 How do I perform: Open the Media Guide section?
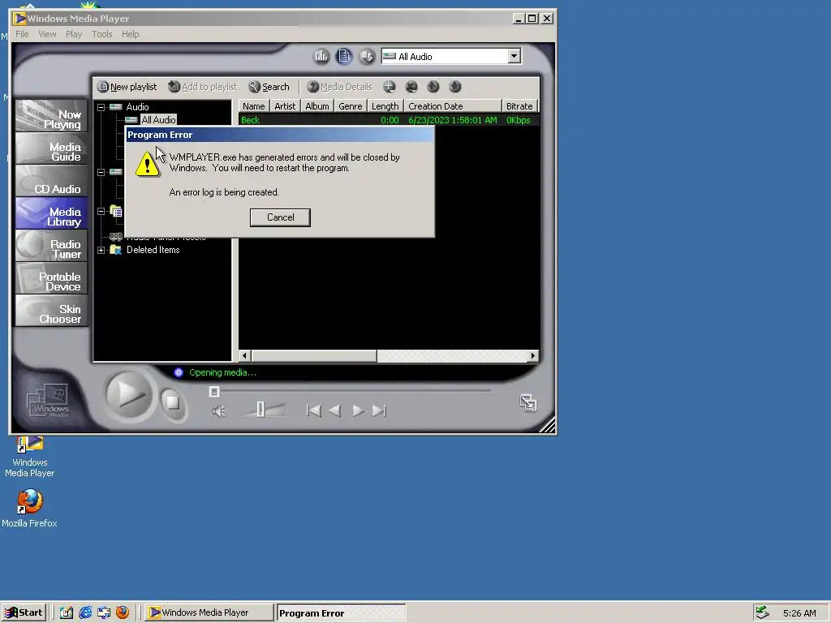pyautogui.click(x=51, y=148)
